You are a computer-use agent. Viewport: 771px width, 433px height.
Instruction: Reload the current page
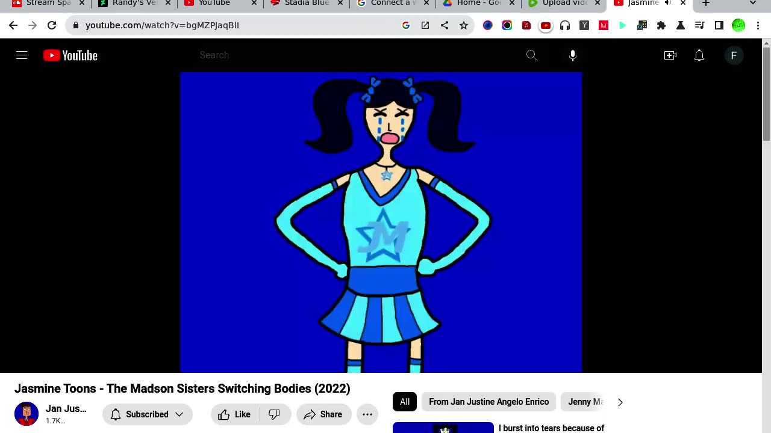point(52,25)
